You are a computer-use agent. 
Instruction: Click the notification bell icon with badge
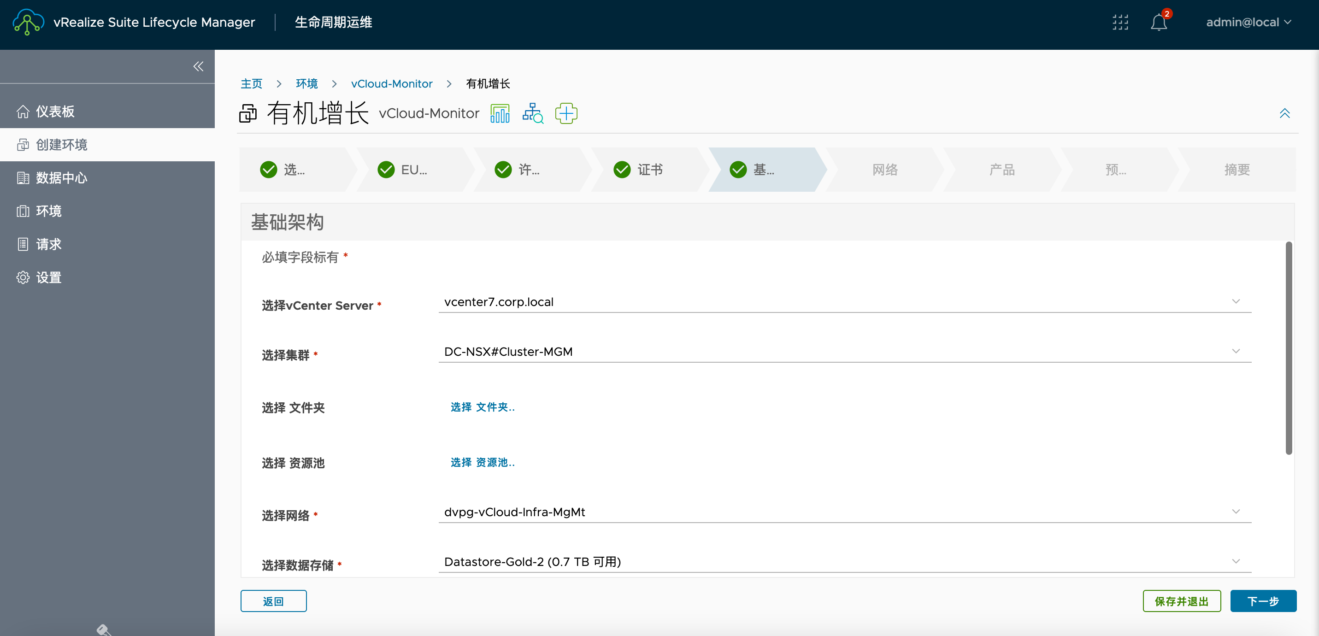point(1158,23)
